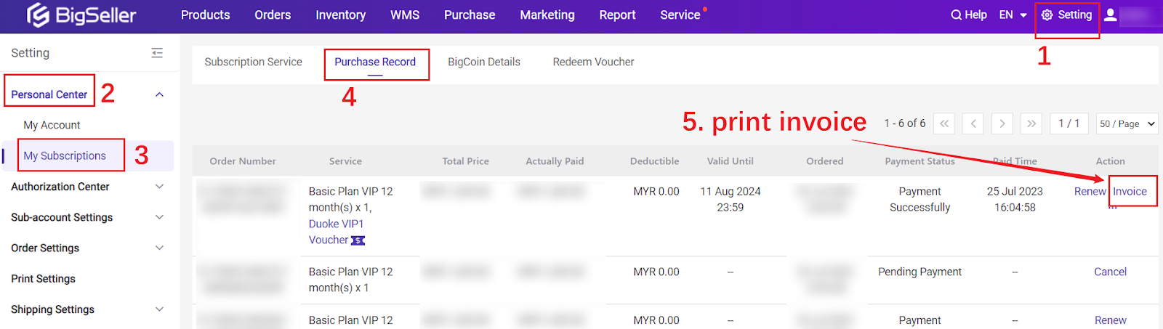Click the Valid Until column header
Image resolution: width=1163 pixels, height=329 pixels.
pyautogui.click(x=730, y=161)
